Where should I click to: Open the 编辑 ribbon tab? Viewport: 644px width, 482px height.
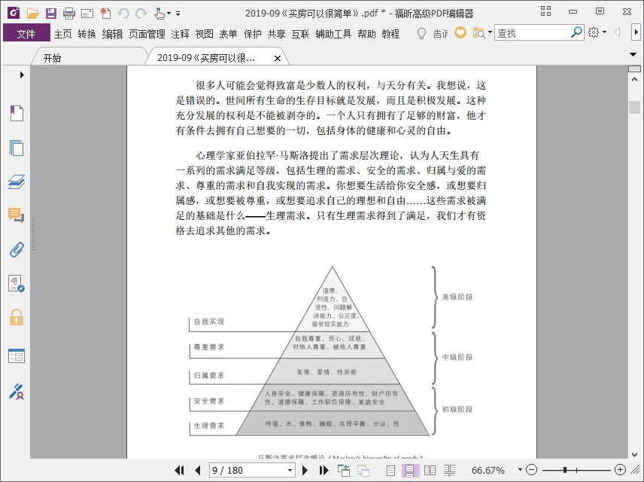click(113, 34)
